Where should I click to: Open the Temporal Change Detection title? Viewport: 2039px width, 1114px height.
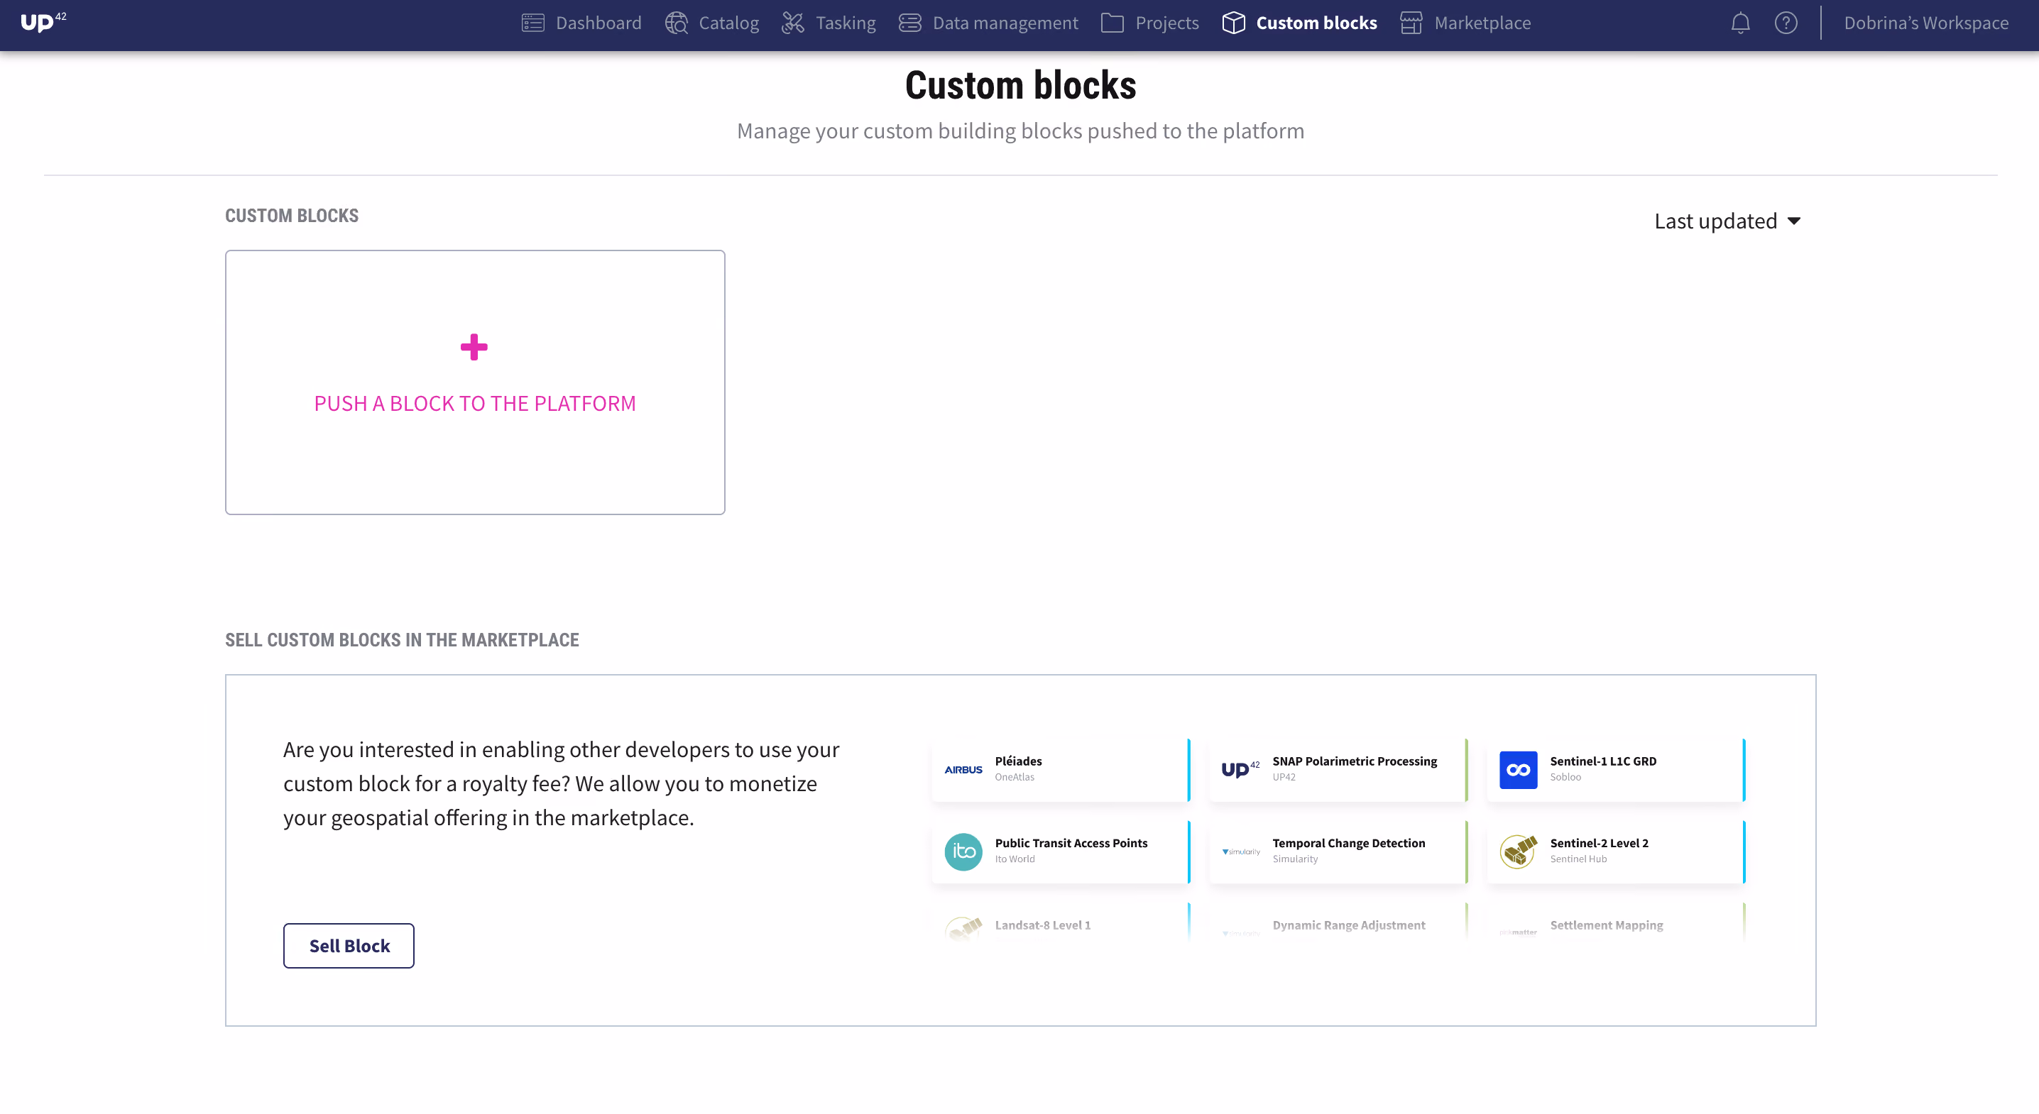[1349, 844]
